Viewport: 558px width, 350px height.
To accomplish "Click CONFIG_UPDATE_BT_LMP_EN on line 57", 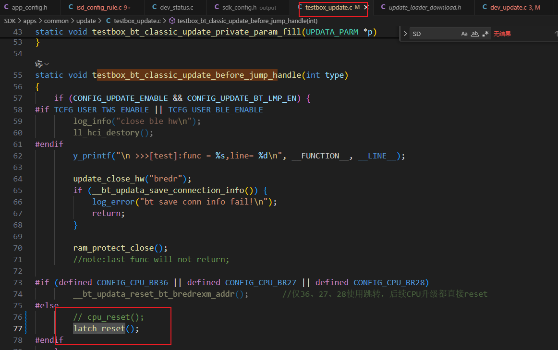I will point(242,98).
